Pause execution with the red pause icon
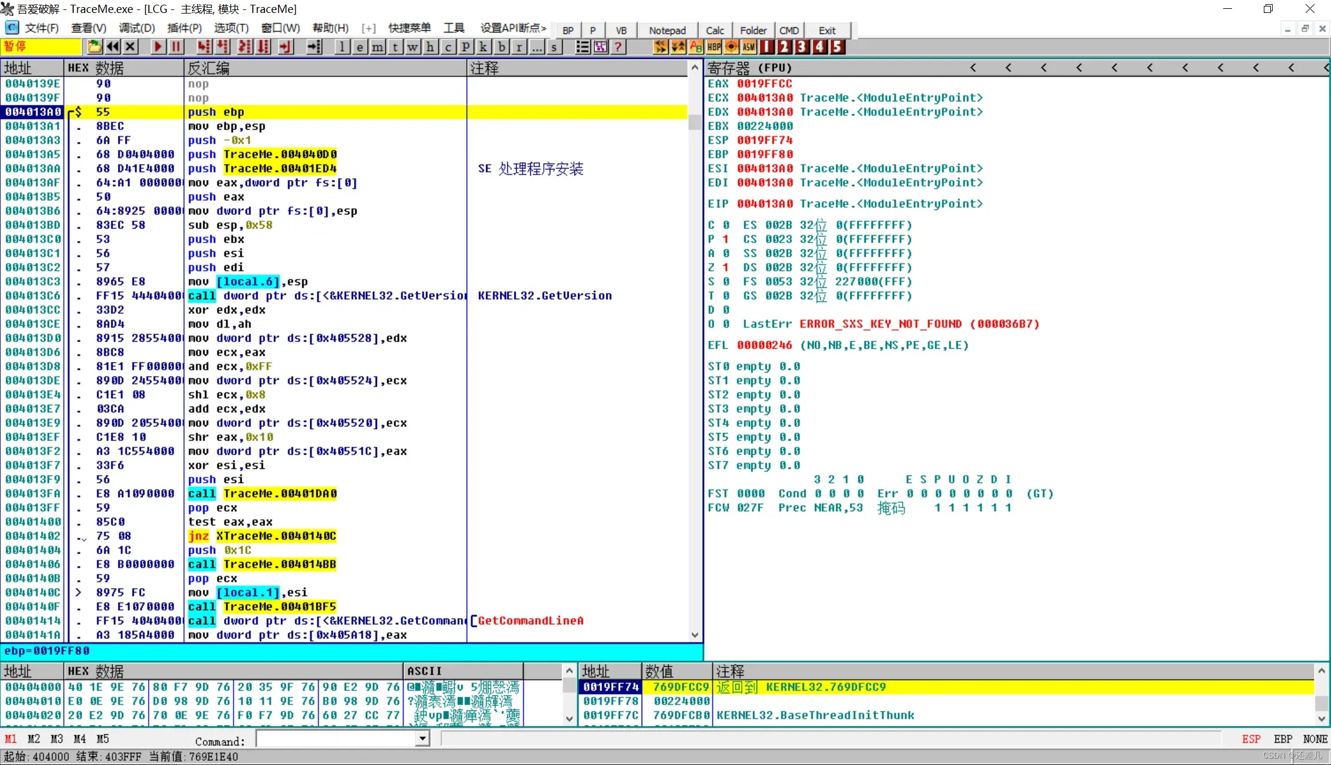The height and width of the screenshot is (765, 1331). tap(176, 47)
